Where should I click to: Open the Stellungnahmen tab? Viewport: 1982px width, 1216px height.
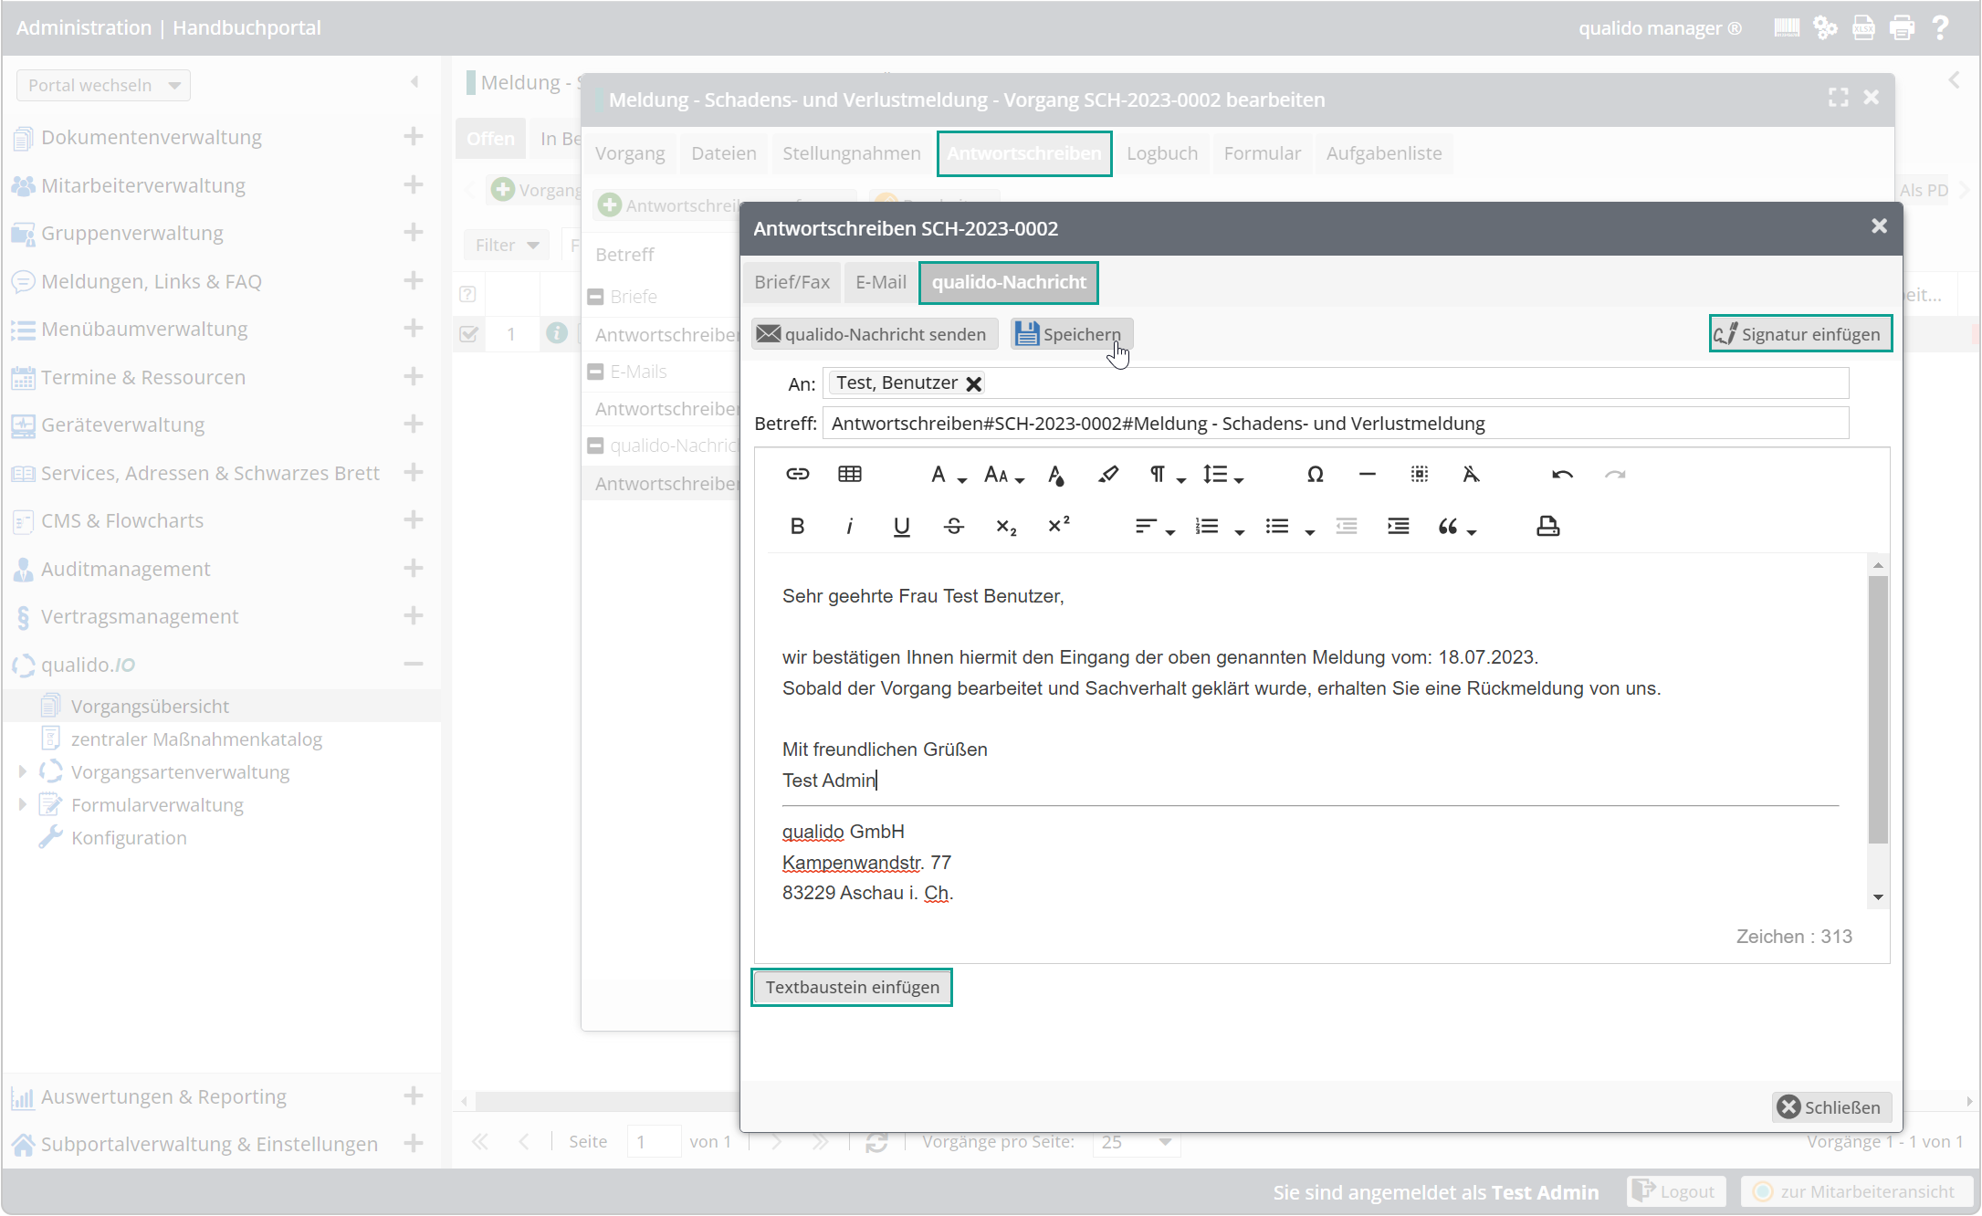point(851,153)
